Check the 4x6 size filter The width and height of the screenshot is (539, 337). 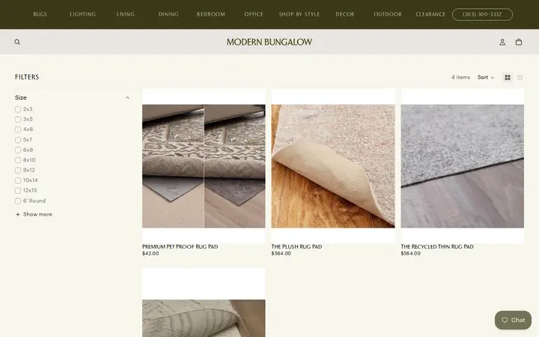tap(18, 130)
